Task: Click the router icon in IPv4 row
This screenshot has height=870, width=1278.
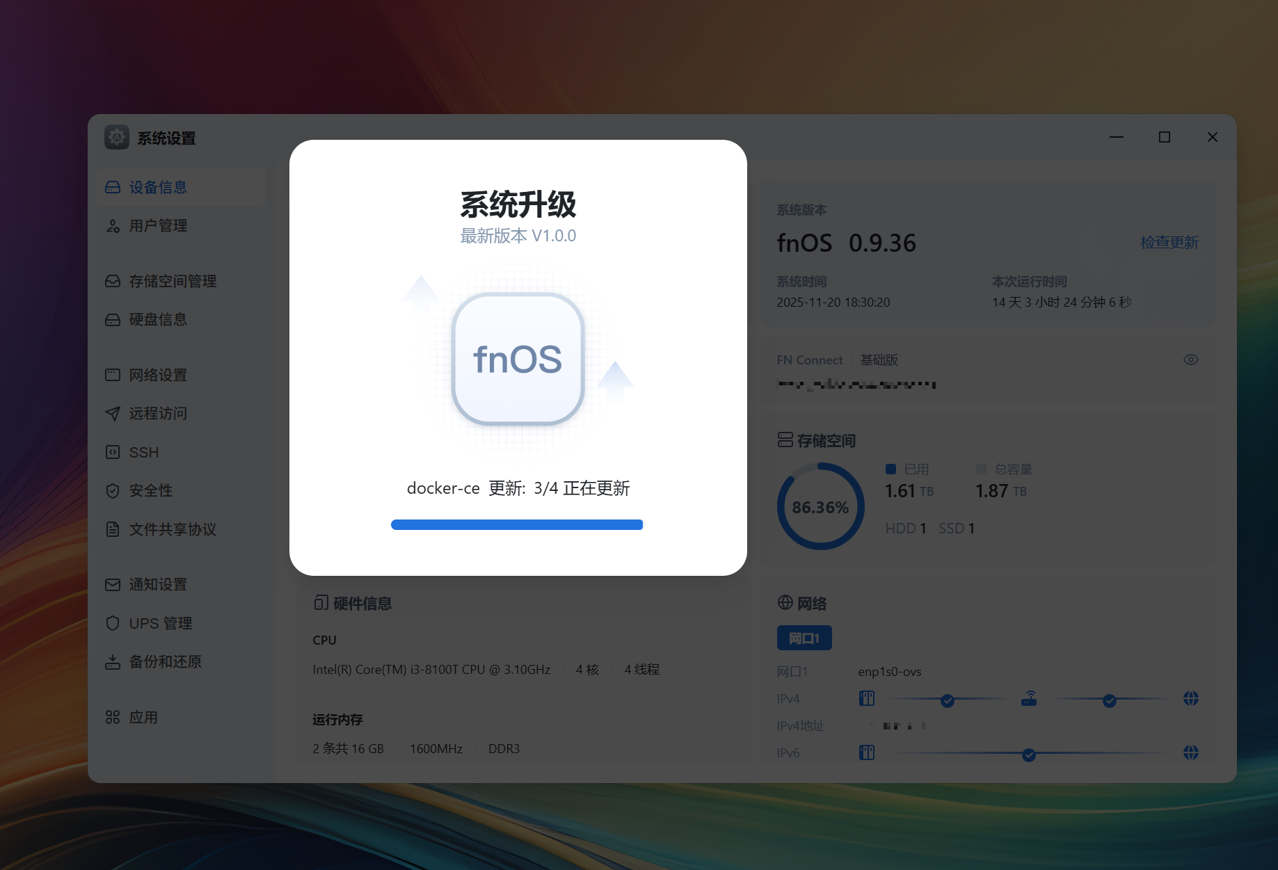Action: click(1029, 698)
